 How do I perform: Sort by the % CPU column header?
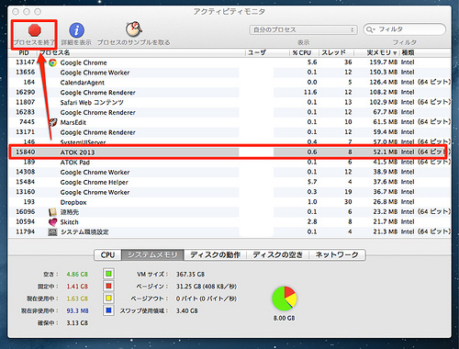pyautogui.click(x=305, y=52)
